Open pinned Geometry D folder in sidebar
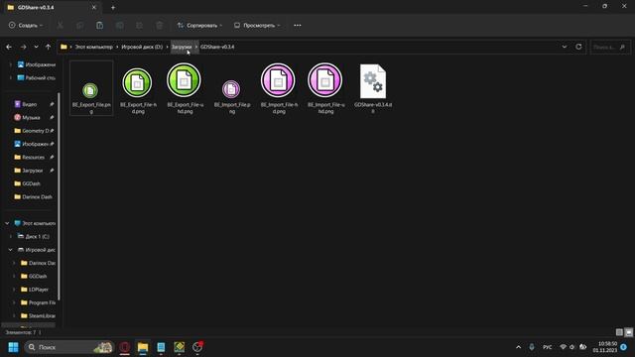Screen dimensions: 635x357 tap(33, 131)
